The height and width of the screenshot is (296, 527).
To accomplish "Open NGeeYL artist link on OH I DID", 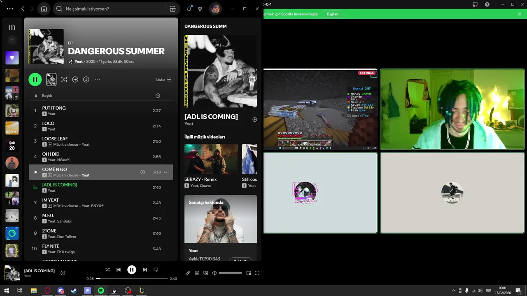I will [x=64, y=160].
